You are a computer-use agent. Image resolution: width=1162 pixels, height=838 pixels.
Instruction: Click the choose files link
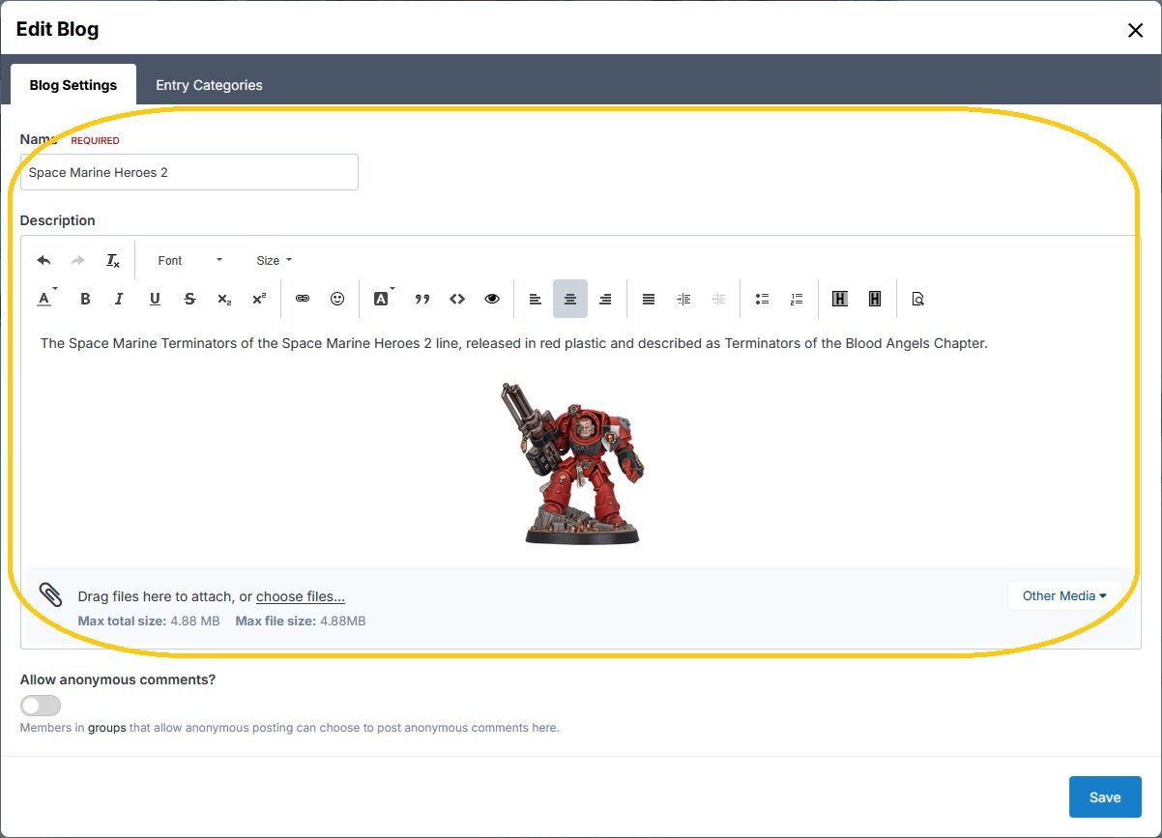[301, 597]
